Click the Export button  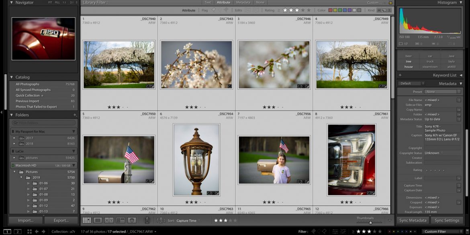coord(61,220)
